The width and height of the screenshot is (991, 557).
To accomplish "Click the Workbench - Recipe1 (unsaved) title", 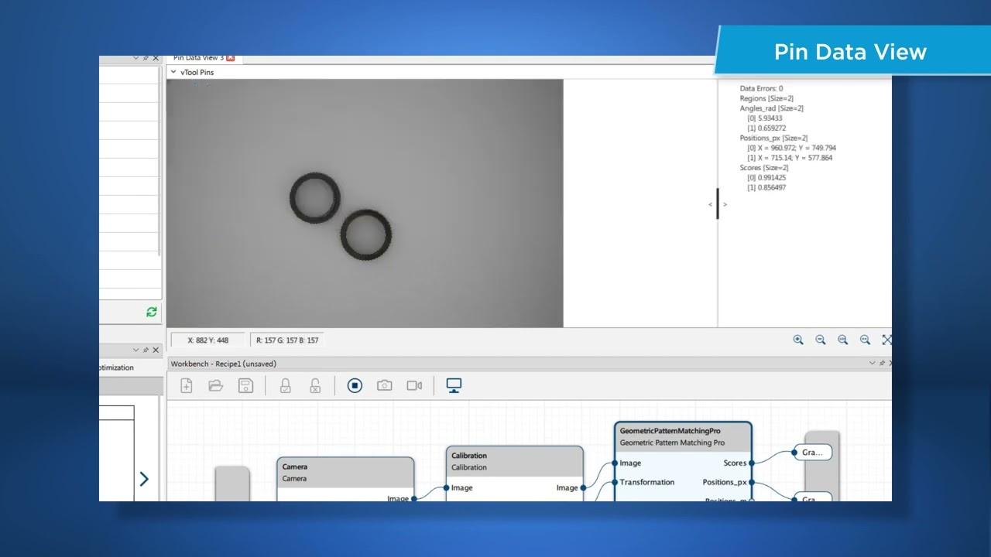I will (x=223, y=364).
